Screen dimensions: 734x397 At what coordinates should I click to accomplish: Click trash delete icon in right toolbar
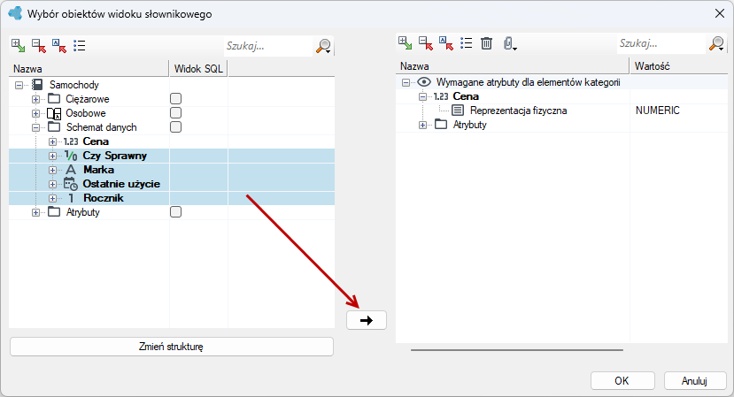[486, 43]
